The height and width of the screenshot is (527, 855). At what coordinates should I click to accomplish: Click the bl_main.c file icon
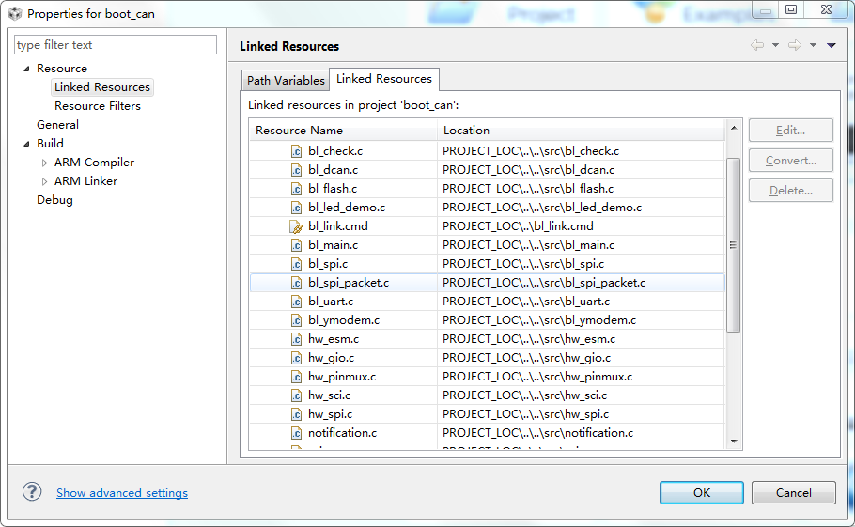pos(296,245)
